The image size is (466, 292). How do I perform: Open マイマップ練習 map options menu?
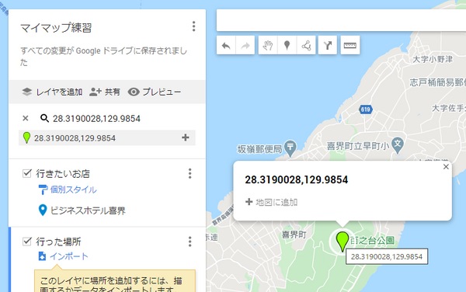[x=193, y=26]
